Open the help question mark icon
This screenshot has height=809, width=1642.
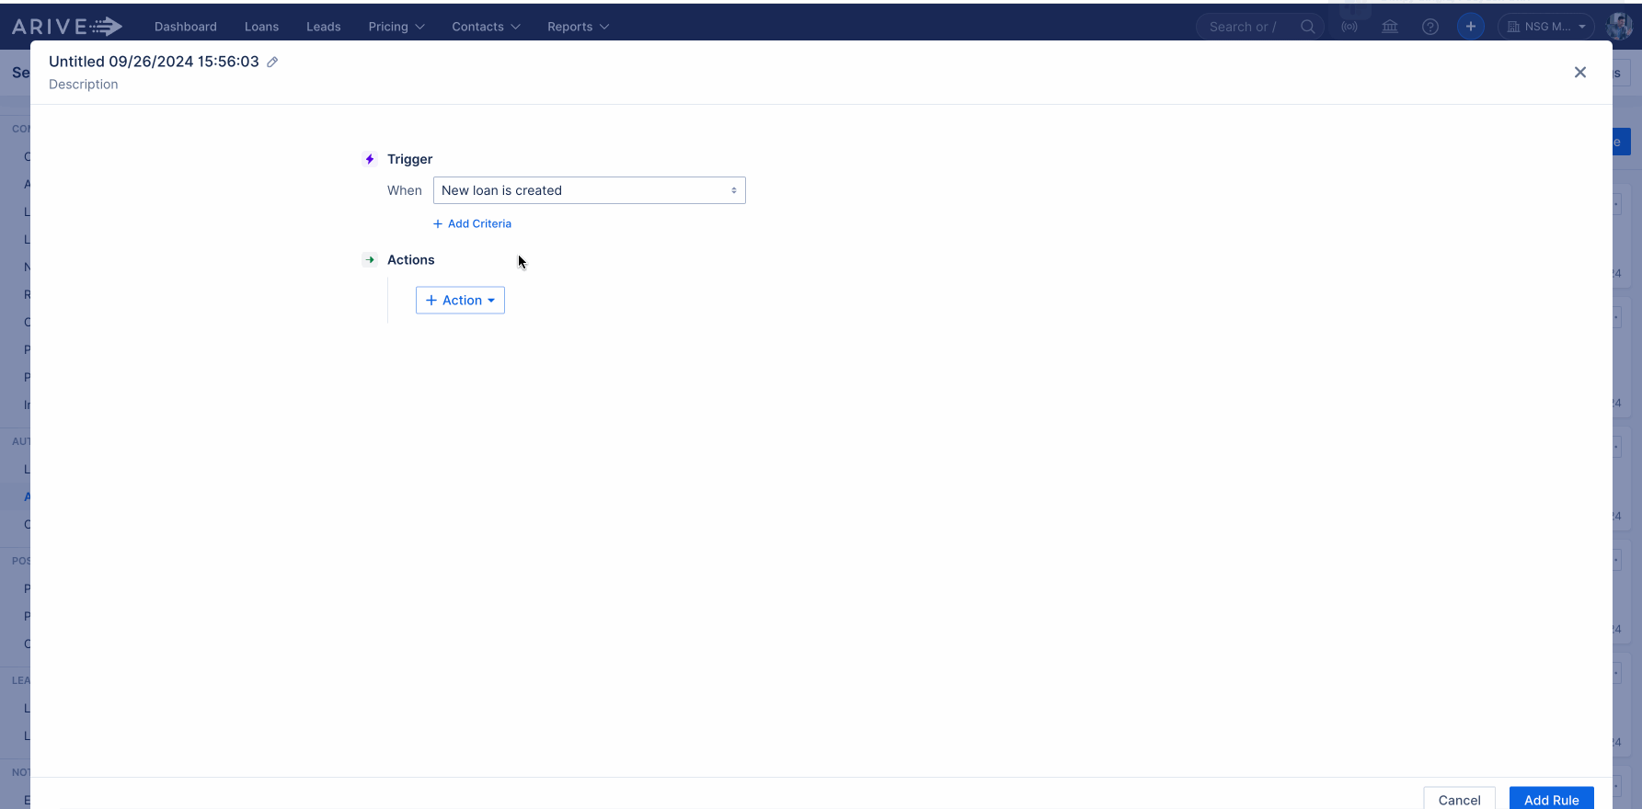point(1430,27)
